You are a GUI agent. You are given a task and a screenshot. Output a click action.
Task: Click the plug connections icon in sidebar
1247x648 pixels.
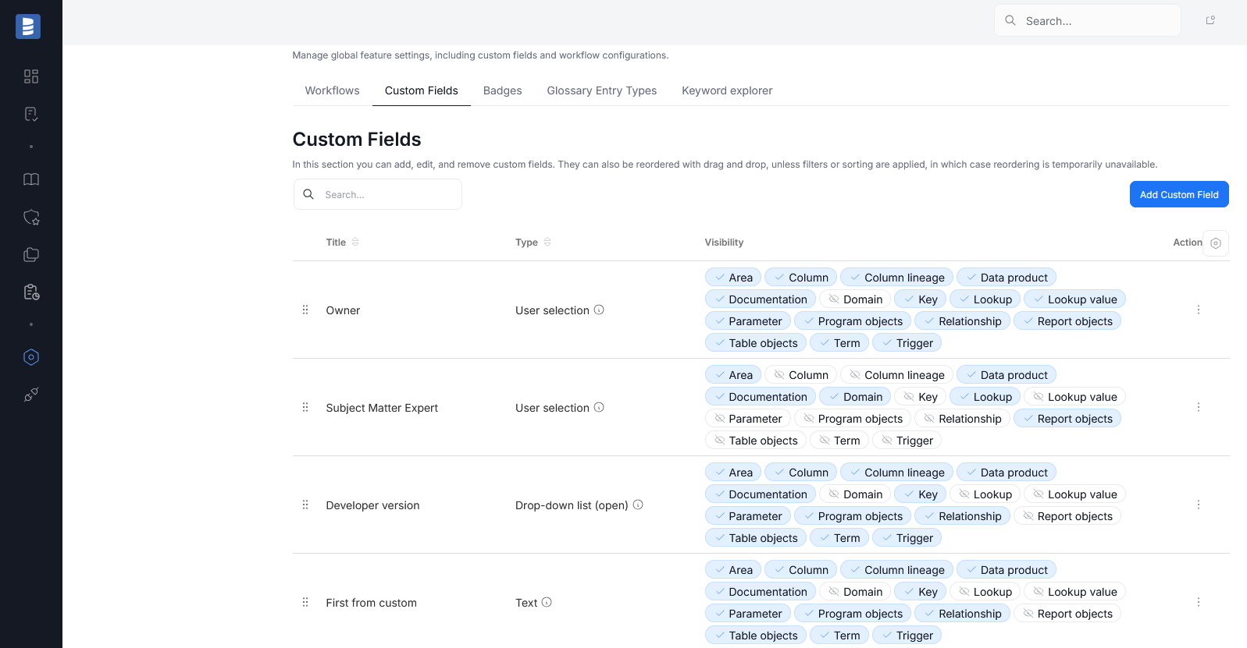(x=31, y=395)
